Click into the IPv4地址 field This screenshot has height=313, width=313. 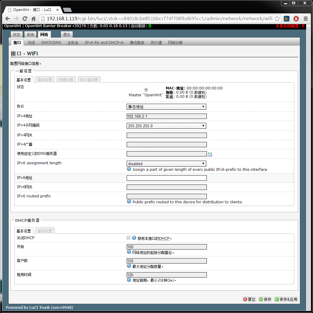(x=167, y=116)
